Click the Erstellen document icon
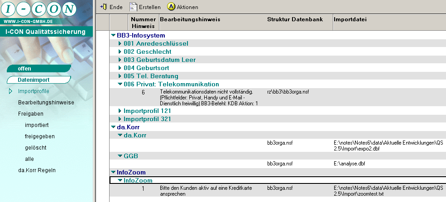This screenshot has width=446, height=202. pos(133,7)
